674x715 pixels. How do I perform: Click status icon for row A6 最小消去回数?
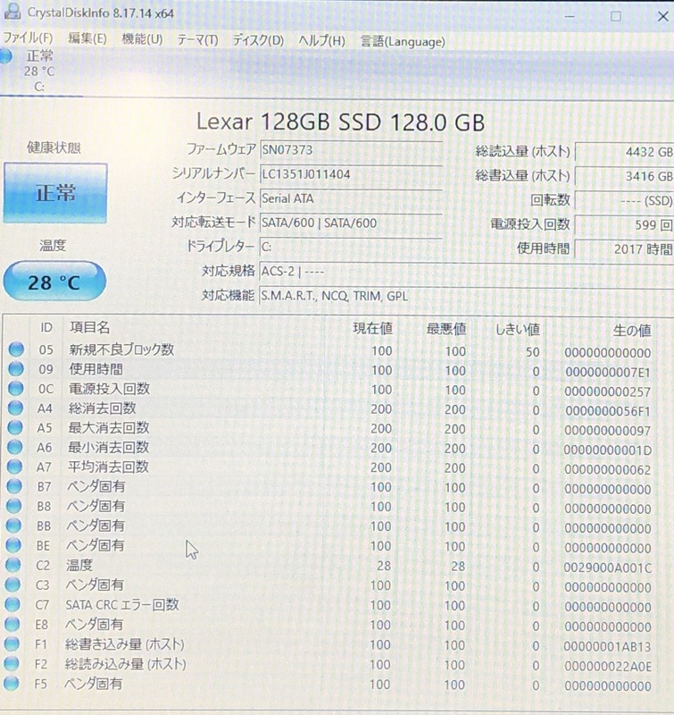(x=15, y=447)
